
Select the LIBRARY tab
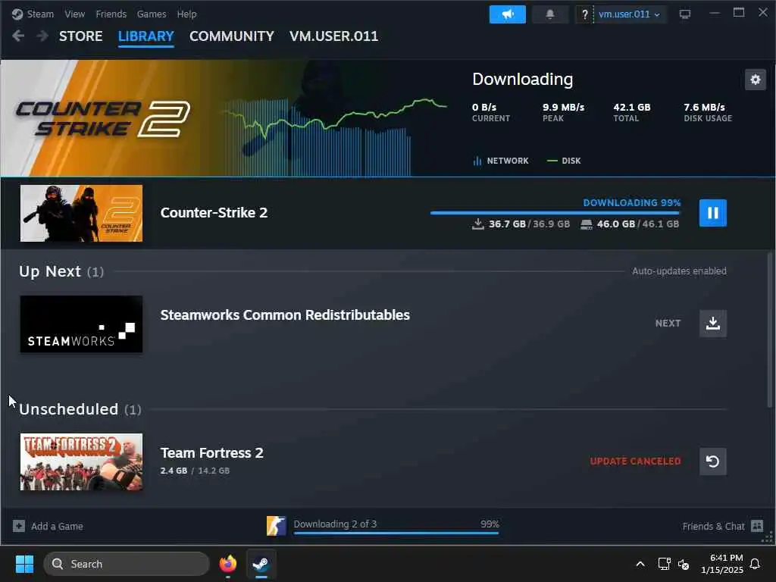(x=146, y=36)
